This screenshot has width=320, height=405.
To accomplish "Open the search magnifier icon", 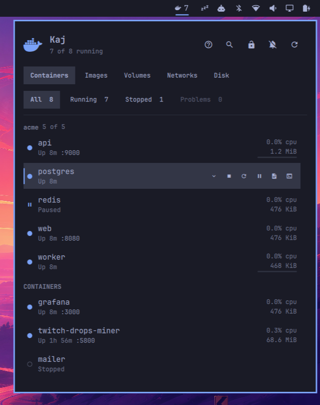I will click(229, 45).
